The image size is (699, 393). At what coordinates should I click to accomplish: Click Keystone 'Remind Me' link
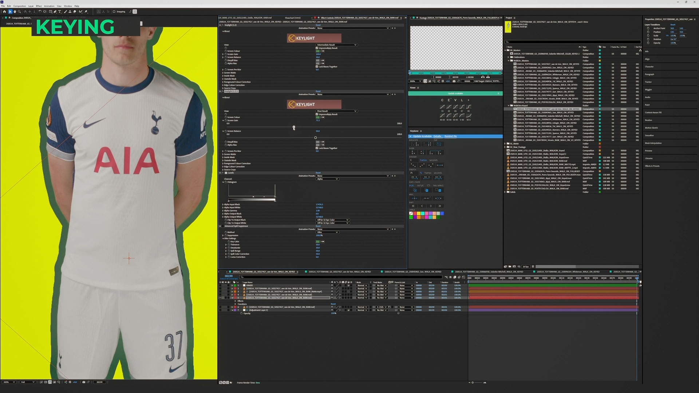(x=451, y=136)
